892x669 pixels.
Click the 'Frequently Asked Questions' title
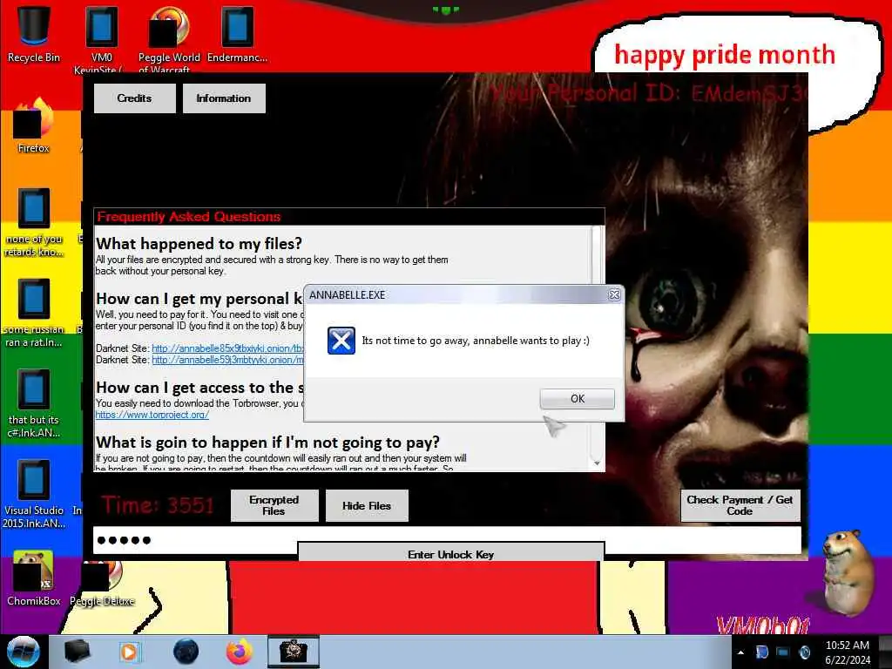click(188, 217)
